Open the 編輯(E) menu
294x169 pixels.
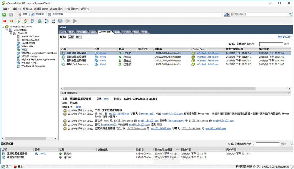click(x=16, y=9)
